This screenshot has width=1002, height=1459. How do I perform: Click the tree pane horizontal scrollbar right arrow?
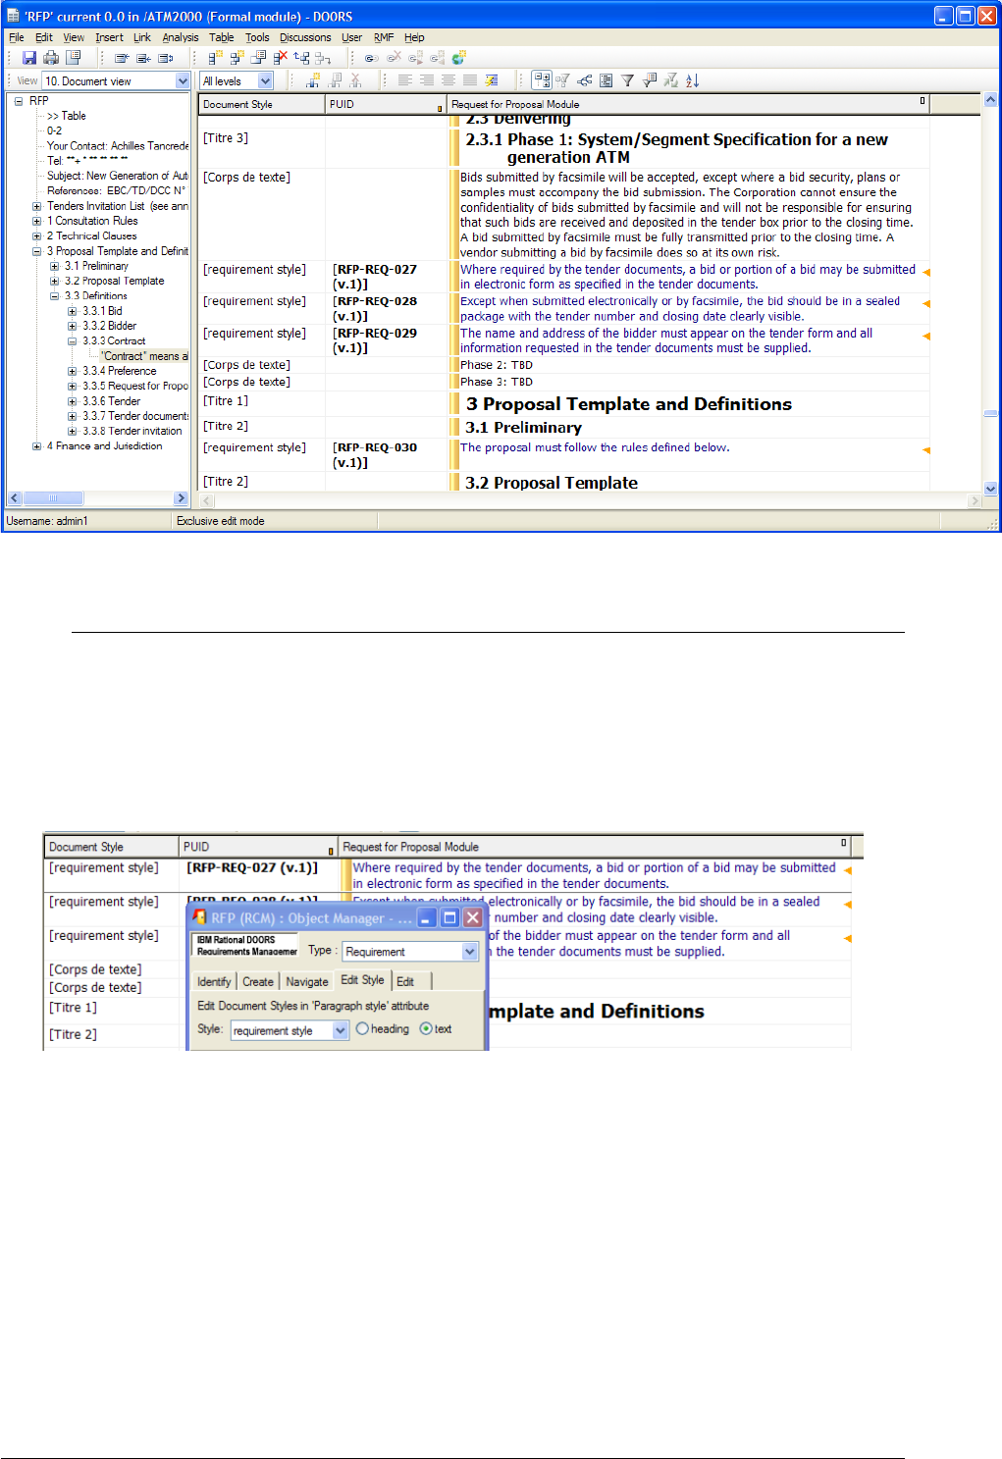point(181,498)
